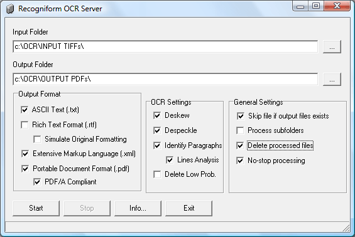Screen dimensions: 355x237
Task: Close the Recogniform OCR Server window
Action: click(x=337, y=6)
